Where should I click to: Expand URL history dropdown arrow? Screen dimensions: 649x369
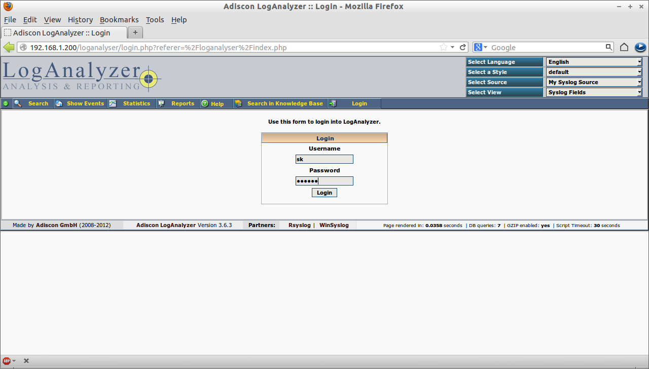tap(453, 47)
